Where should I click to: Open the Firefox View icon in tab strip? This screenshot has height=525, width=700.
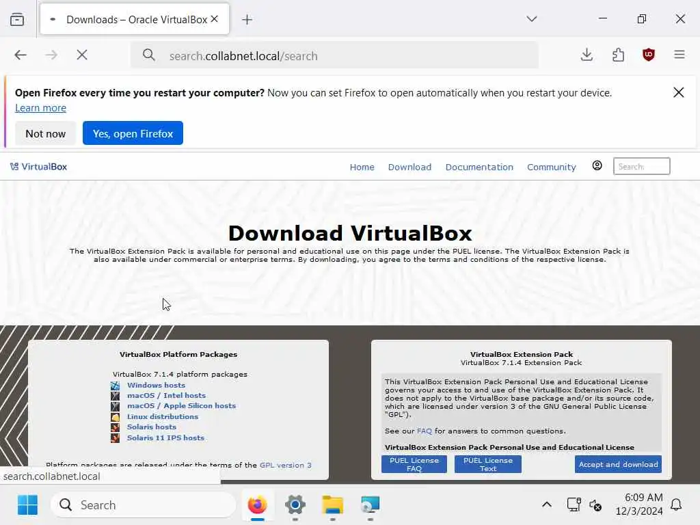tap(17, 19)
